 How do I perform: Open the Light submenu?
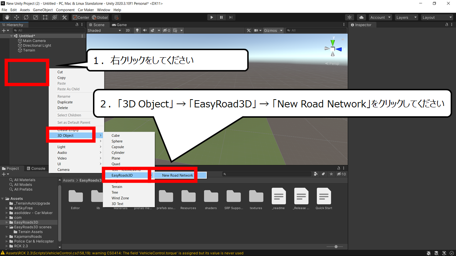click(x=76, y=147)
